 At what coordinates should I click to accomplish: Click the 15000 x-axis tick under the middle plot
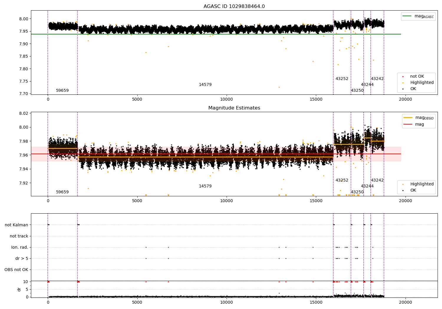316,201
